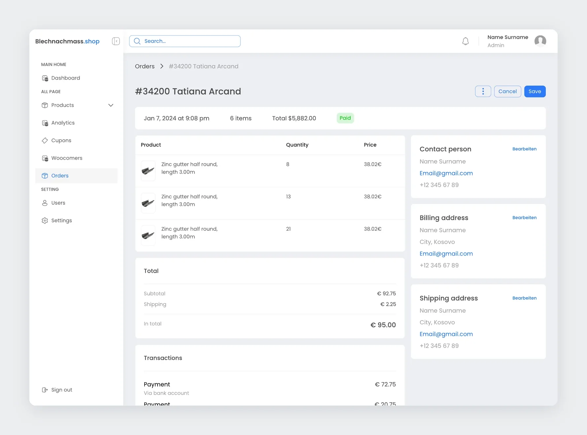Focus the Search input field
Viewport: 587px width, 435px height.
click(185, 41)
